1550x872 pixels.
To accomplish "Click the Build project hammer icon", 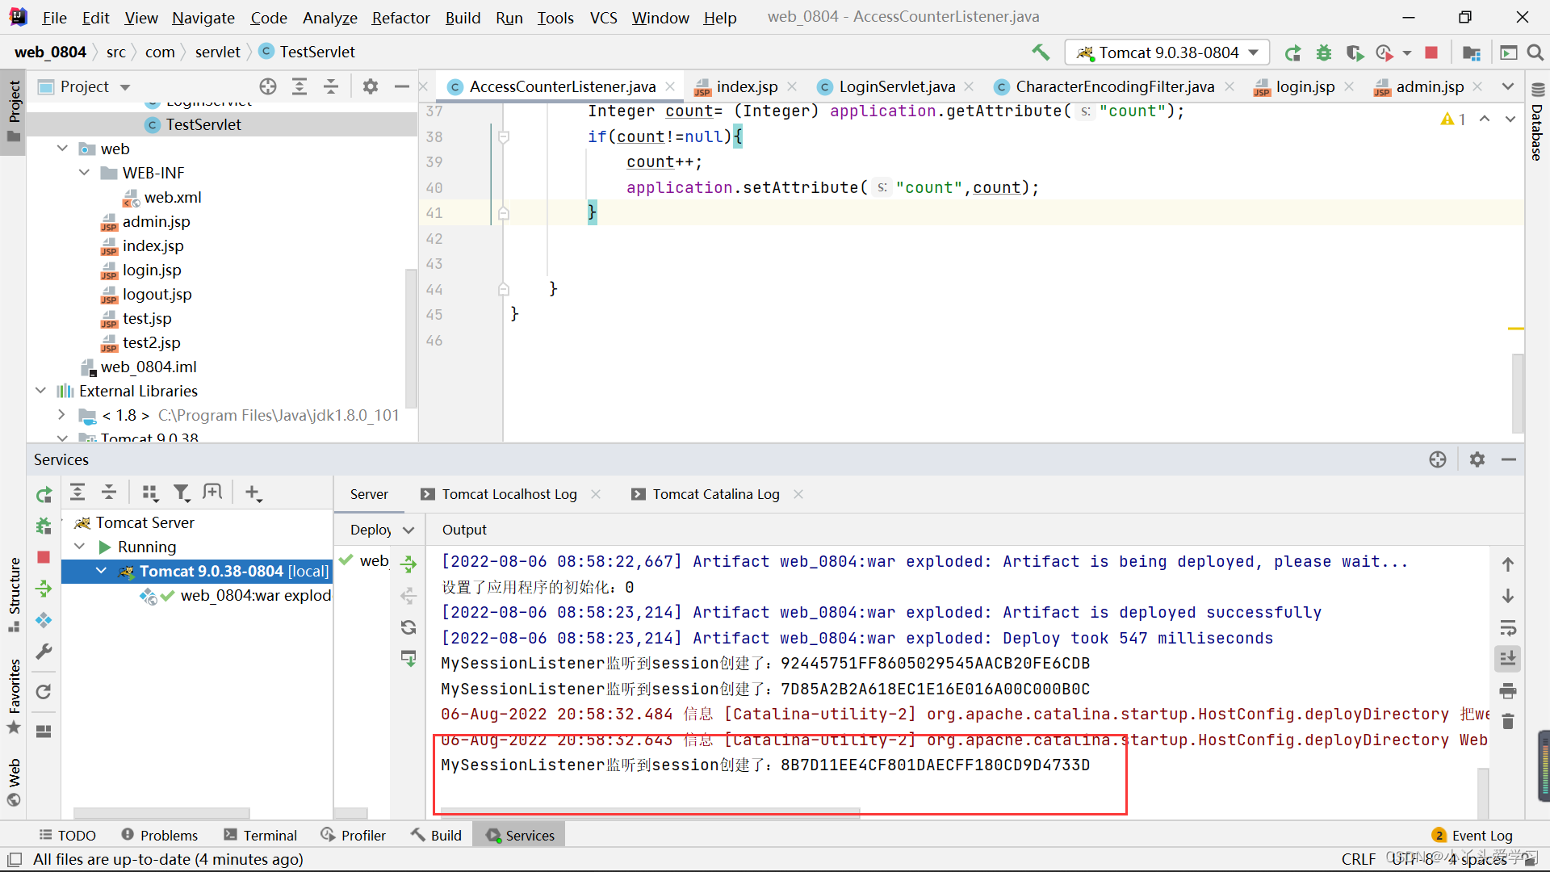I will point(1041,52).
